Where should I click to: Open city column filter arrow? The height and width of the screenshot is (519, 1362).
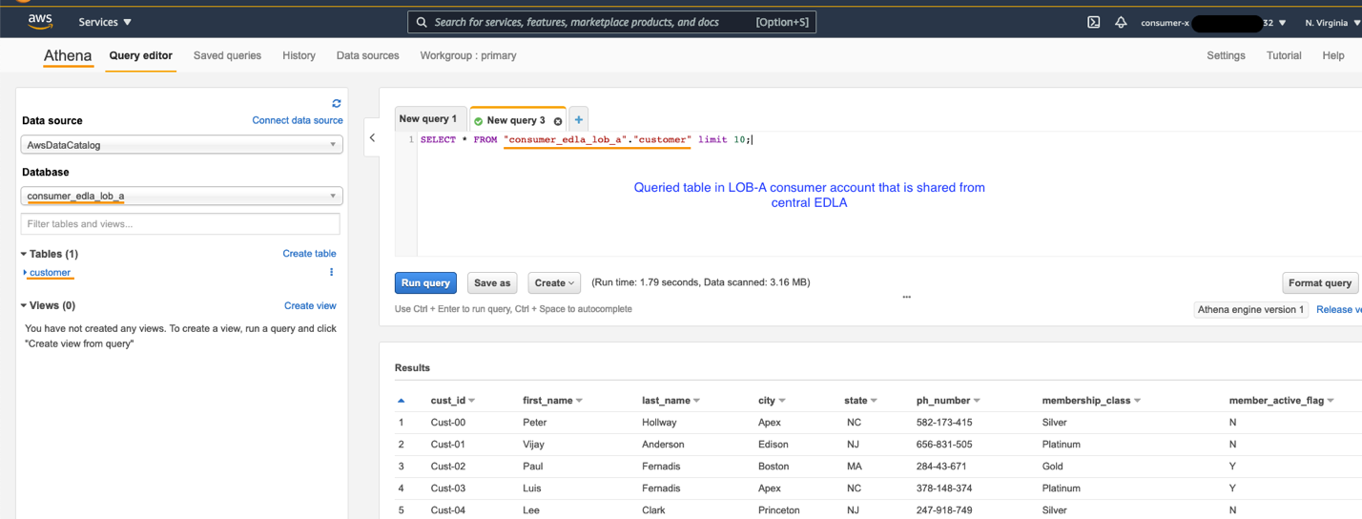click(782, 401)
